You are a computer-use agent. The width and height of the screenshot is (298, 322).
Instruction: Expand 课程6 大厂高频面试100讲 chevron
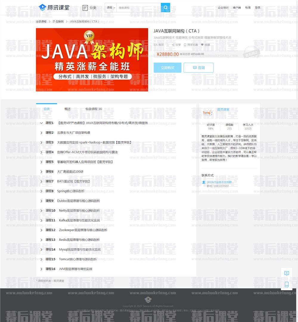[41, 172]
